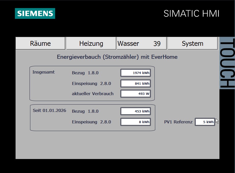Viewport: 235px width, 173px height.
Task: Click the vertical TOUCH label
Action: point(227,63)
